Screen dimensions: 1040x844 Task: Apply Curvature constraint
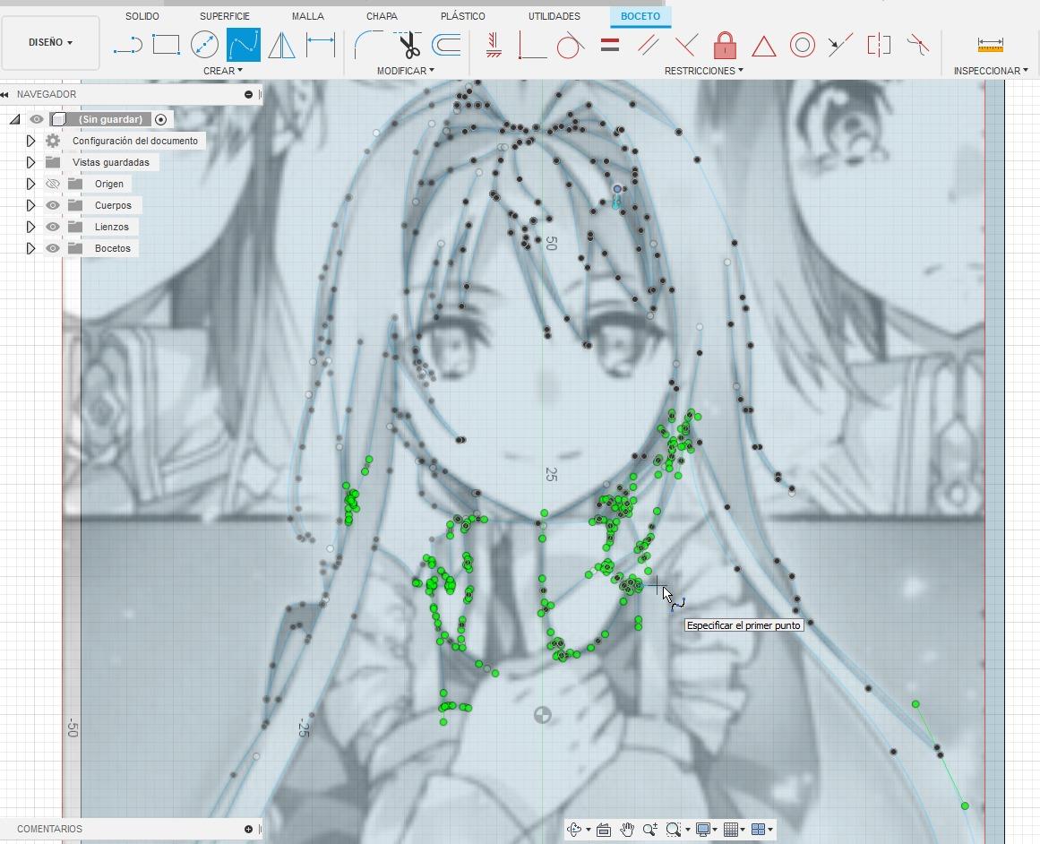[918, 45]
